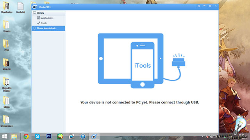Click the green round taskbar icon

60,136
